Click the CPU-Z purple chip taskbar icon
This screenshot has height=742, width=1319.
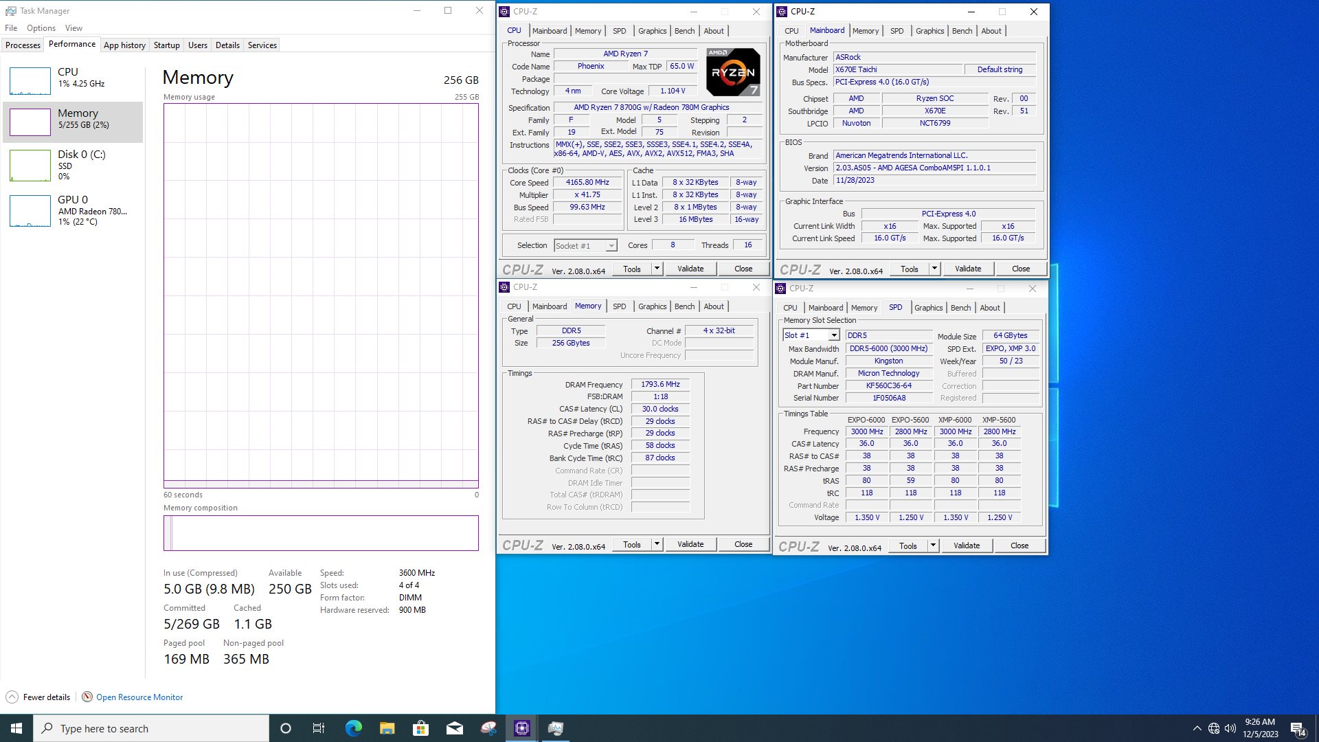tap(522, 728)
